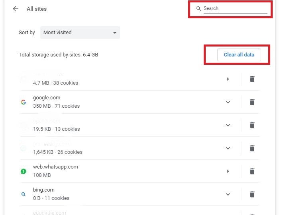Viewport: 283px width, 215px height.
Task: Select the bing.com site name
Action: coord(44,190)
